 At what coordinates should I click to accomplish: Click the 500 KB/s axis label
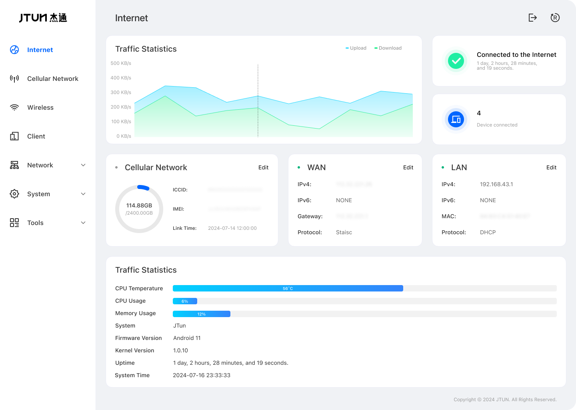tap(121, 63)
